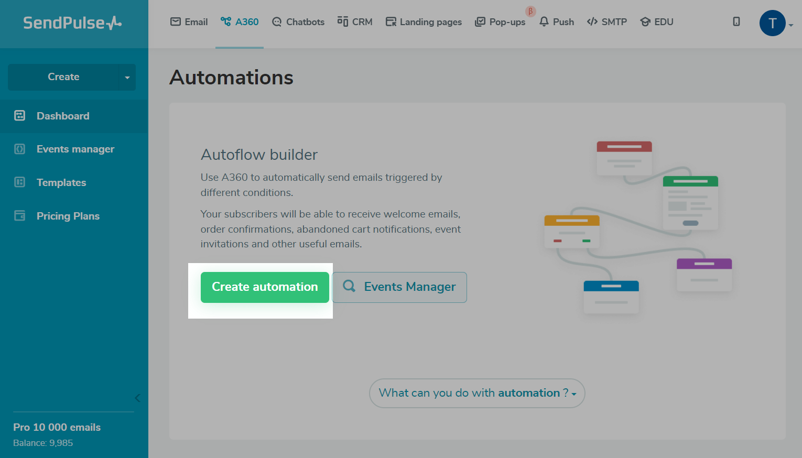Open Events manager in the sidebar
The width and height of the screenshot is (802, 458).
[x=74, y=149]
